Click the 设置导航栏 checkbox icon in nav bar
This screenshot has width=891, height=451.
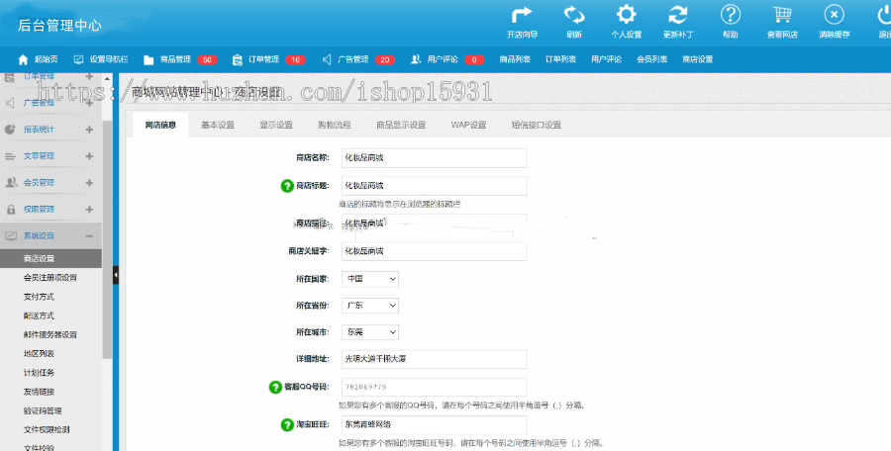pos(78,59)
